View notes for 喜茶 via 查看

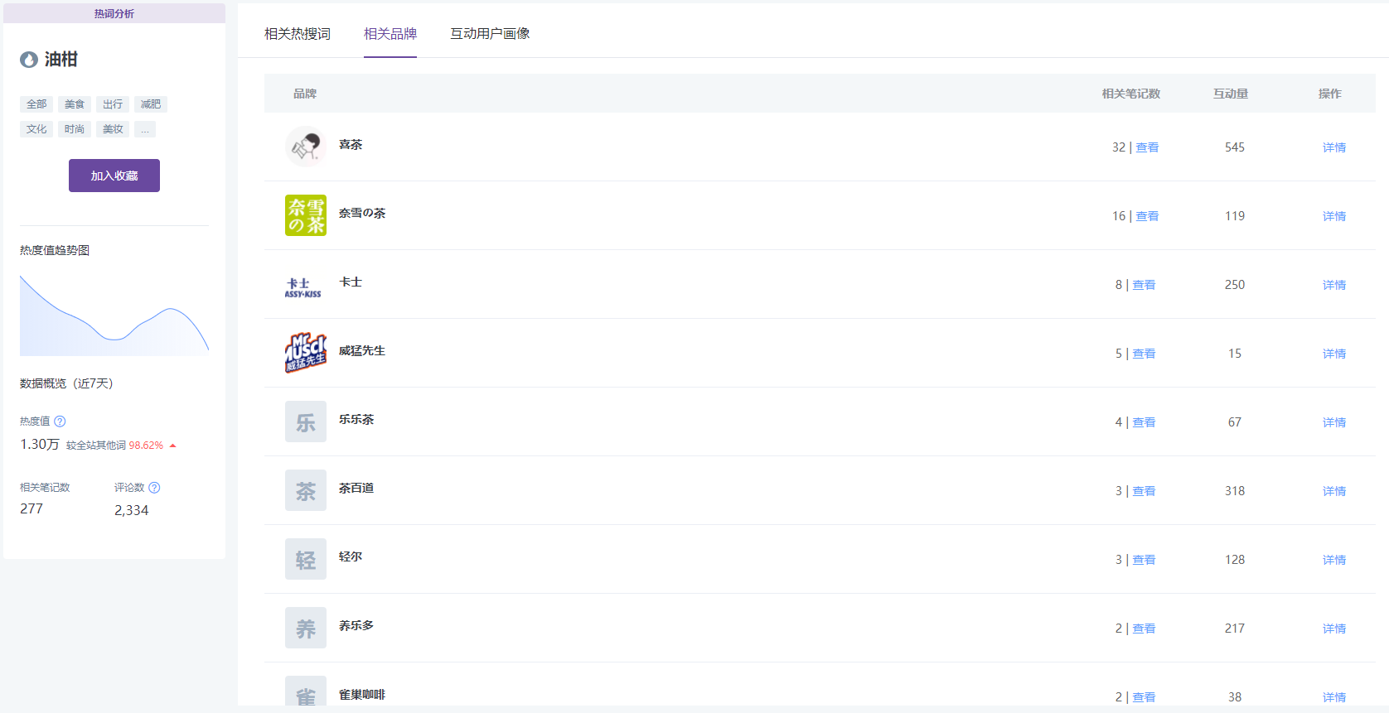[x=1147, y=147]
